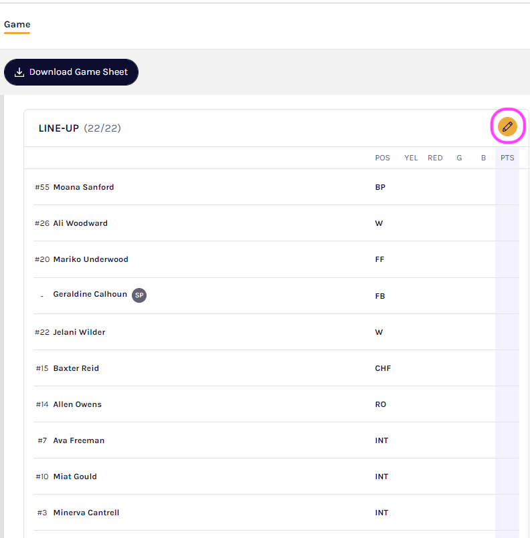Image resolution: width=530 pixels, height=538 pixels.
Task: Select player Ali Woodward
Action: coord(80,223)
